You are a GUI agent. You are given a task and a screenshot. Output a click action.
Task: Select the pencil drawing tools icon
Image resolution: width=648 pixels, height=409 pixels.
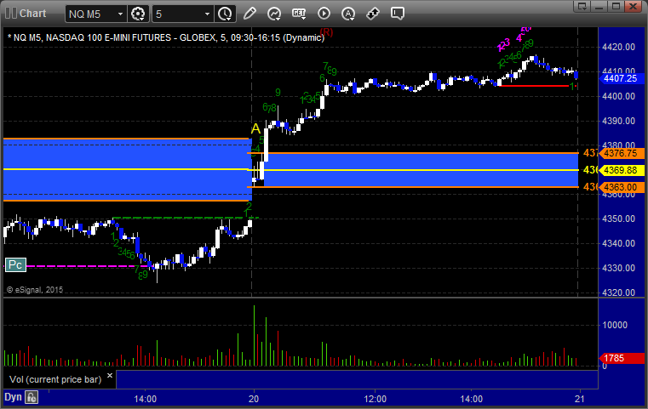click(x=249, y=14)
